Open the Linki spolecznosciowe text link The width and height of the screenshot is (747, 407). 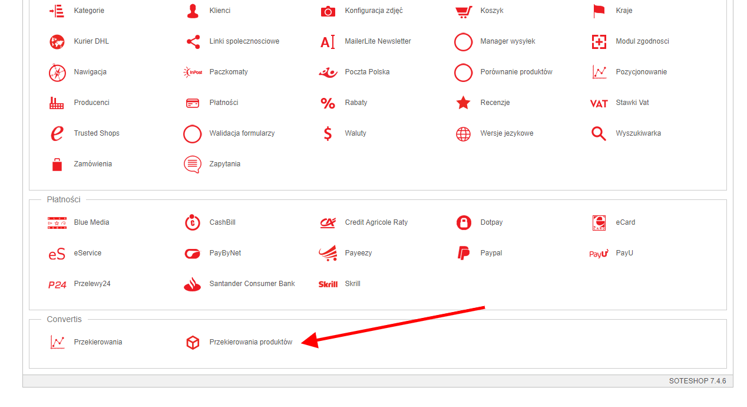pos(244,41)
